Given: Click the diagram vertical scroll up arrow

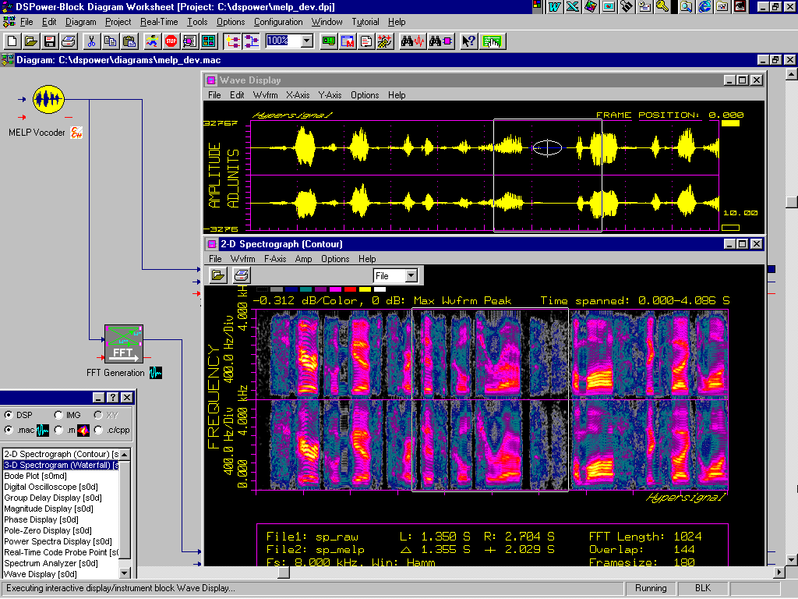Looking at the screenshot, I should pyautogui.click(x=792, y=75).
